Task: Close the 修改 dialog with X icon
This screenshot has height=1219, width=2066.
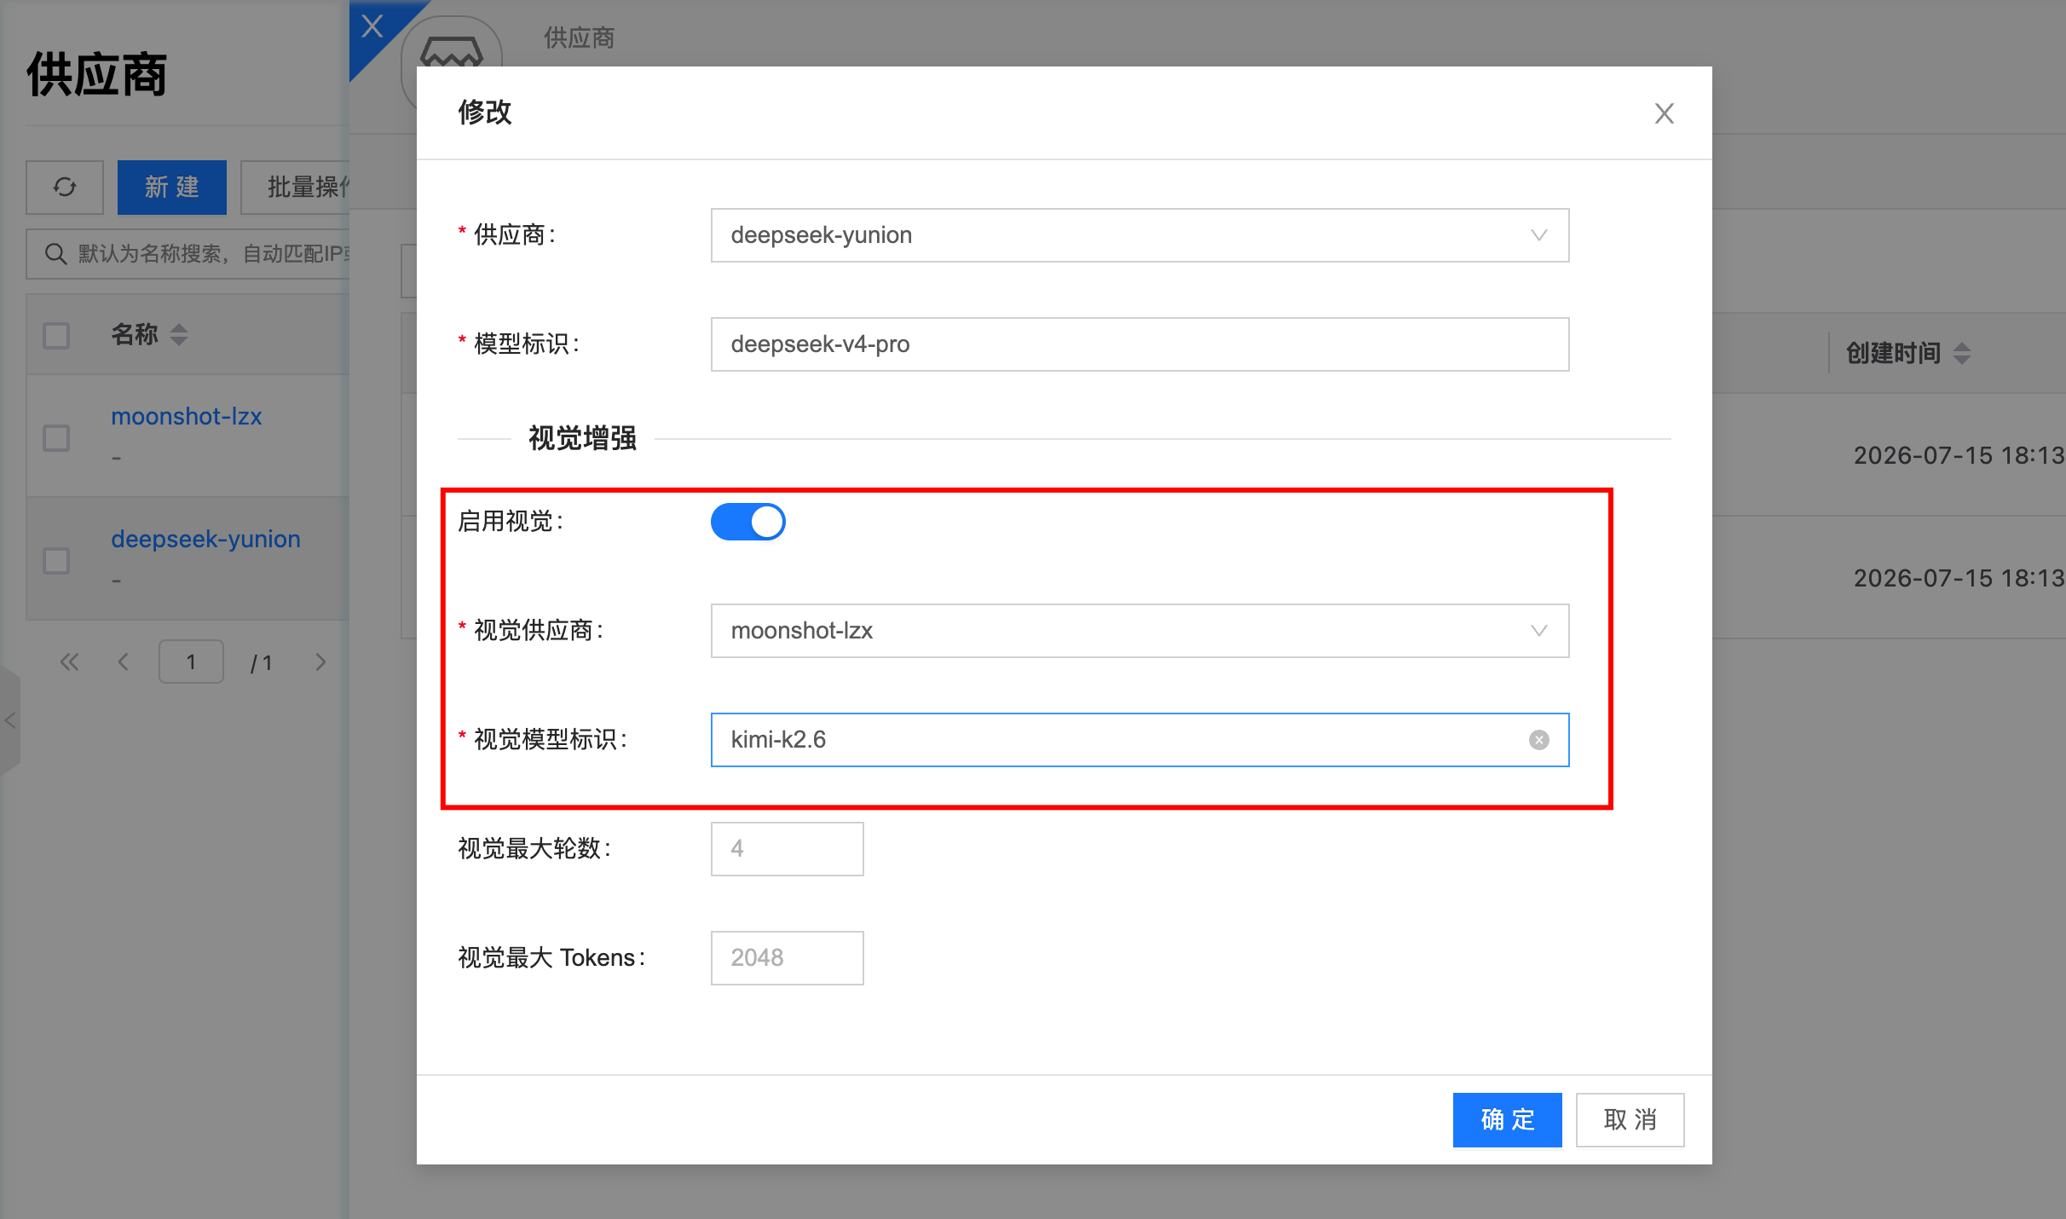Action: click(x=1664, y=113)
